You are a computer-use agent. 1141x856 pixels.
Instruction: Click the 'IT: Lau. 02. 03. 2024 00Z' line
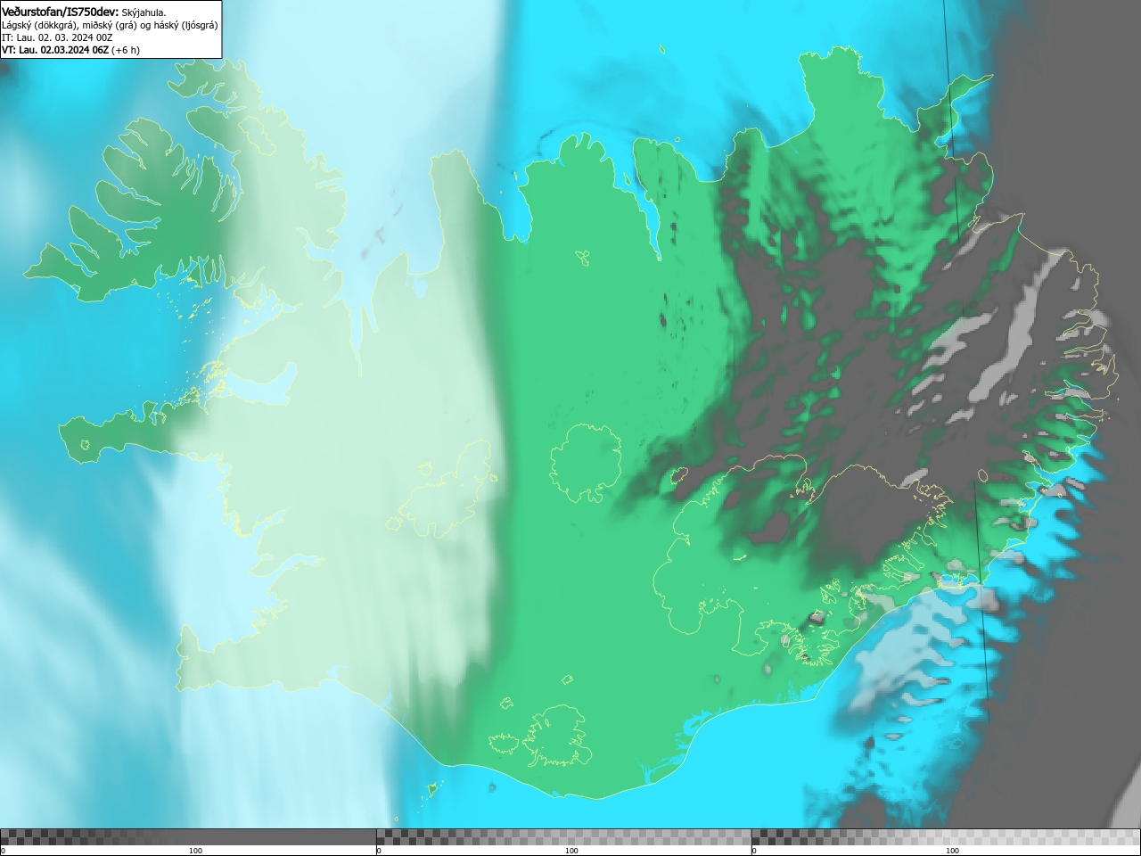pos(57,37)
